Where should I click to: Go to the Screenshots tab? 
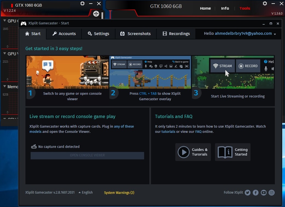[135, 34]
